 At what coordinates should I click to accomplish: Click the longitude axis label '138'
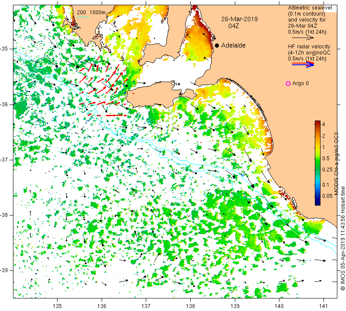click(190, 306)
